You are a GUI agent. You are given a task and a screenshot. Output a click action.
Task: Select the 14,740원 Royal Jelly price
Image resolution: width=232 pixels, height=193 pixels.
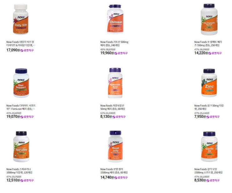pyautogui.click(x=107, y=177)
